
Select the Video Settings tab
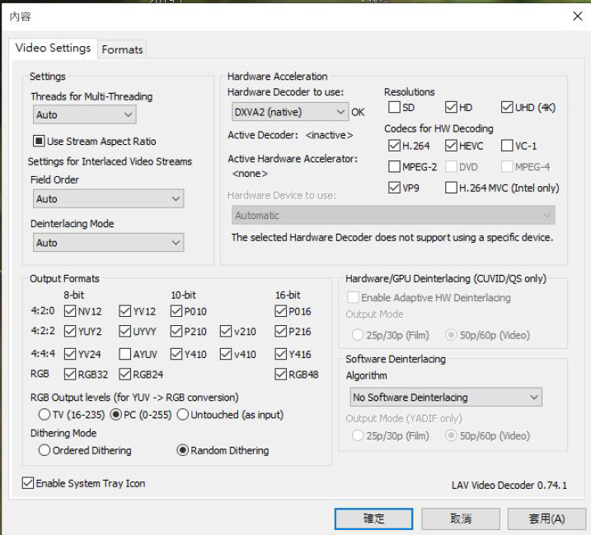(x=54, y=48)
